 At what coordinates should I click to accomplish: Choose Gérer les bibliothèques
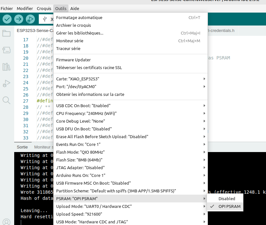130,33
